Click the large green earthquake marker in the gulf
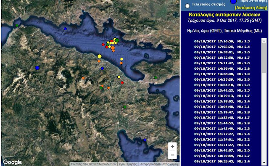 117,40
